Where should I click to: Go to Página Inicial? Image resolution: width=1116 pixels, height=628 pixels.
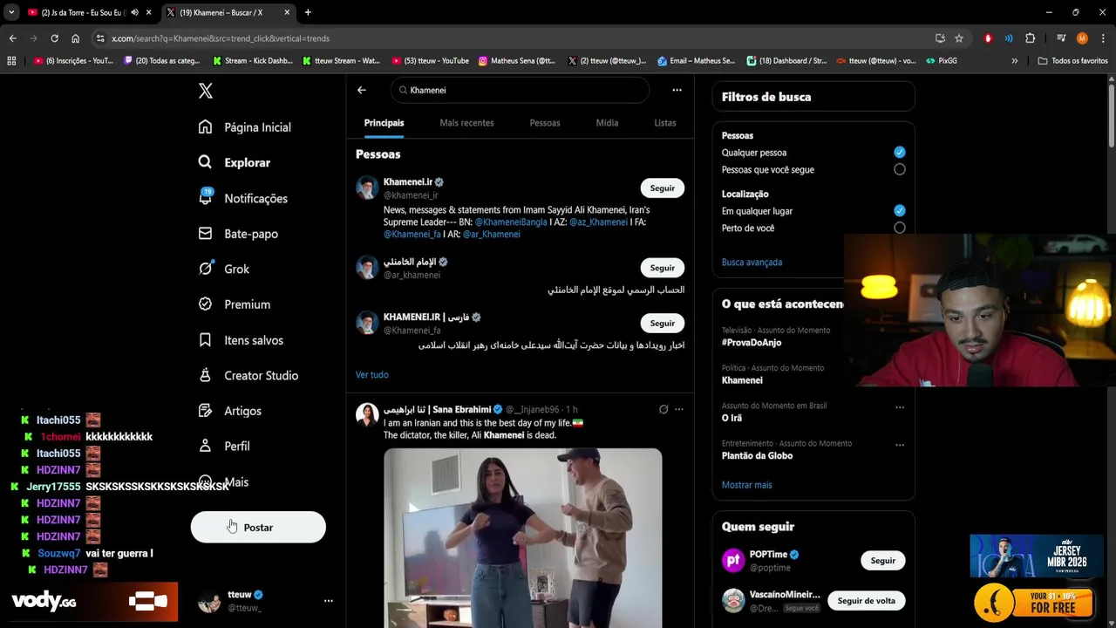coord(245,127)
